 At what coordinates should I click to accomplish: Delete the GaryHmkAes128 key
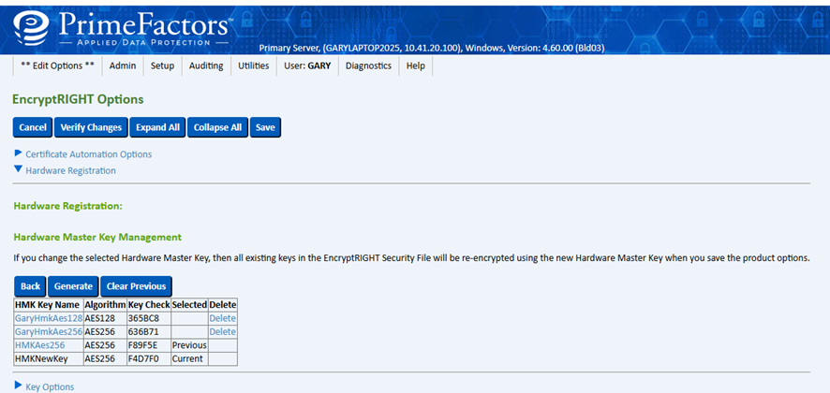click(222, 318)
